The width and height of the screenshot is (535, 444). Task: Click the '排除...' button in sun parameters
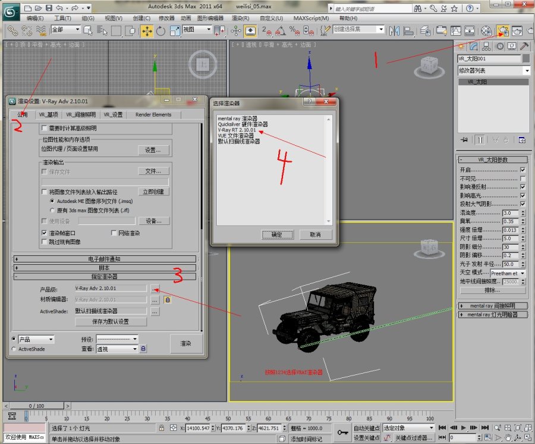(x=492, y=290)
